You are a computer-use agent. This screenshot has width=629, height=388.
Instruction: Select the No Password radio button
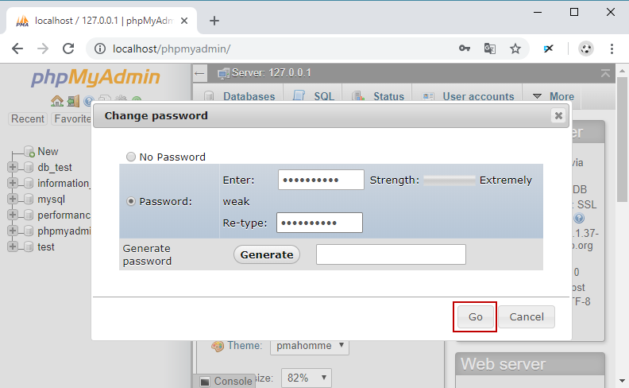tap(131, 157)
